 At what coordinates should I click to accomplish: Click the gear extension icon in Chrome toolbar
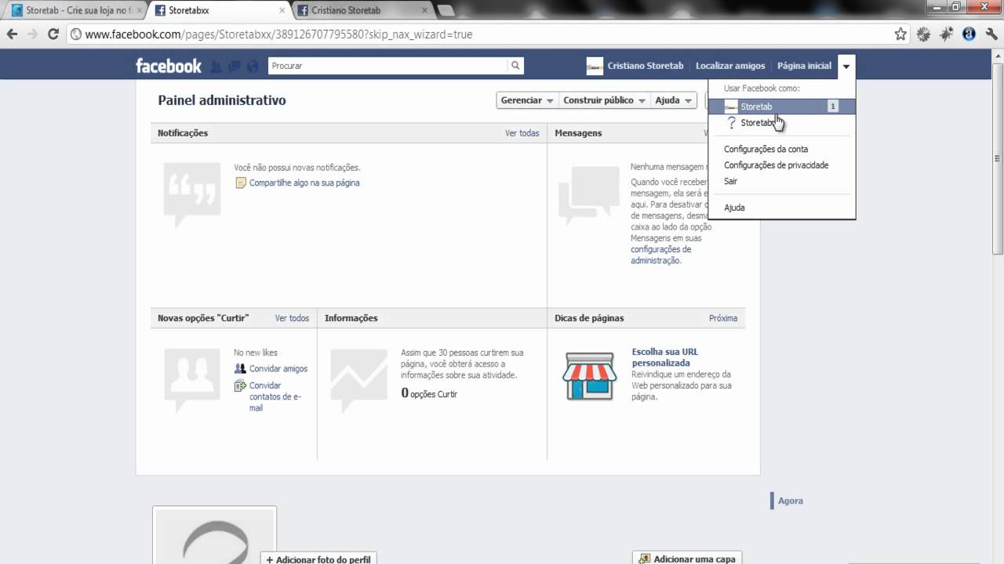coord(924,34)
